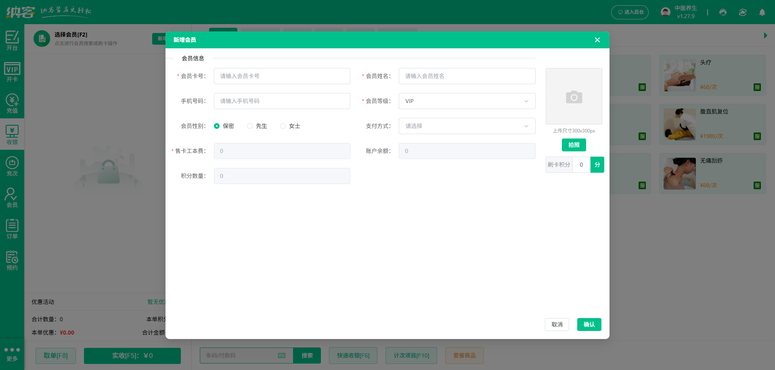Image resolution: width=775 pixels, height=370 pixels.
Task: Expand the right arrow on category tabs
Action: click(765, 35)
